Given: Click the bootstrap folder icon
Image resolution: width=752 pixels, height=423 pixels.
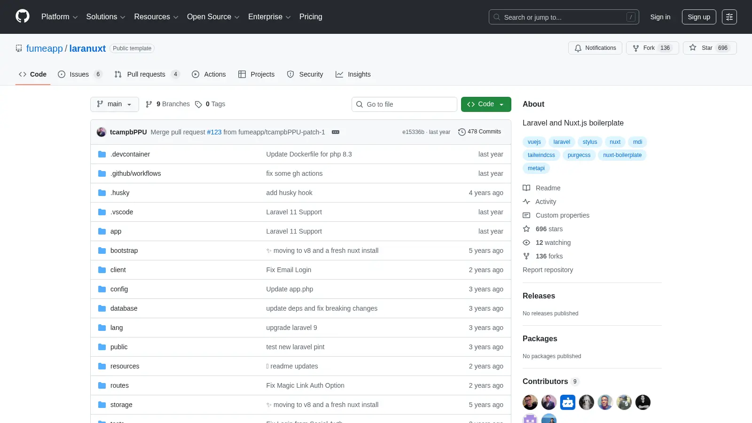Looking at the screenshot, I should tap(102, 251).
